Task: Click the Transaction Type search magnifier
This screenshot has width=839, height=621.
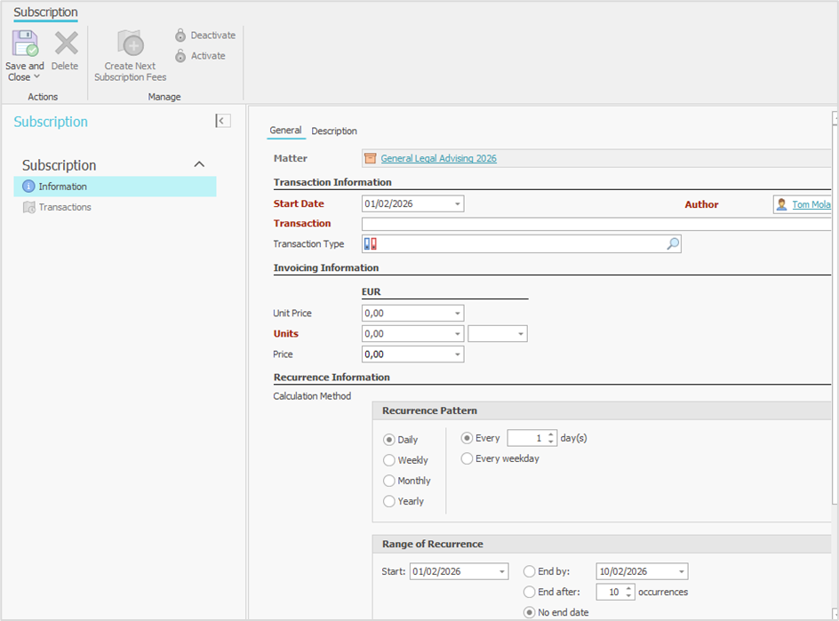Action: point(673,244)
